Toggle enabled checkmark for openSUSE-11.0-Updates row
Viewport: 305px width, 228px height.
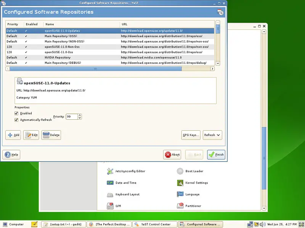pos(26,31)
